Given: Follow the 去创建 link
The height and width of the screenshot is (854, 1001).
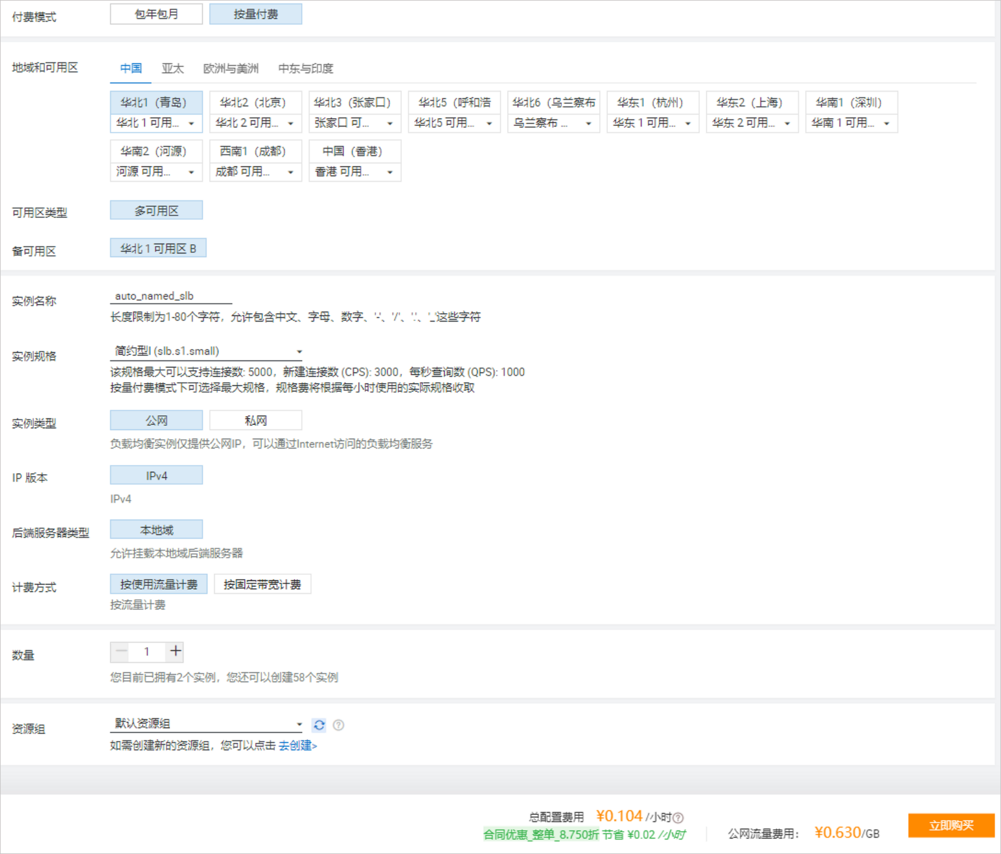Looking at the screenshot, I should [297, 746].
